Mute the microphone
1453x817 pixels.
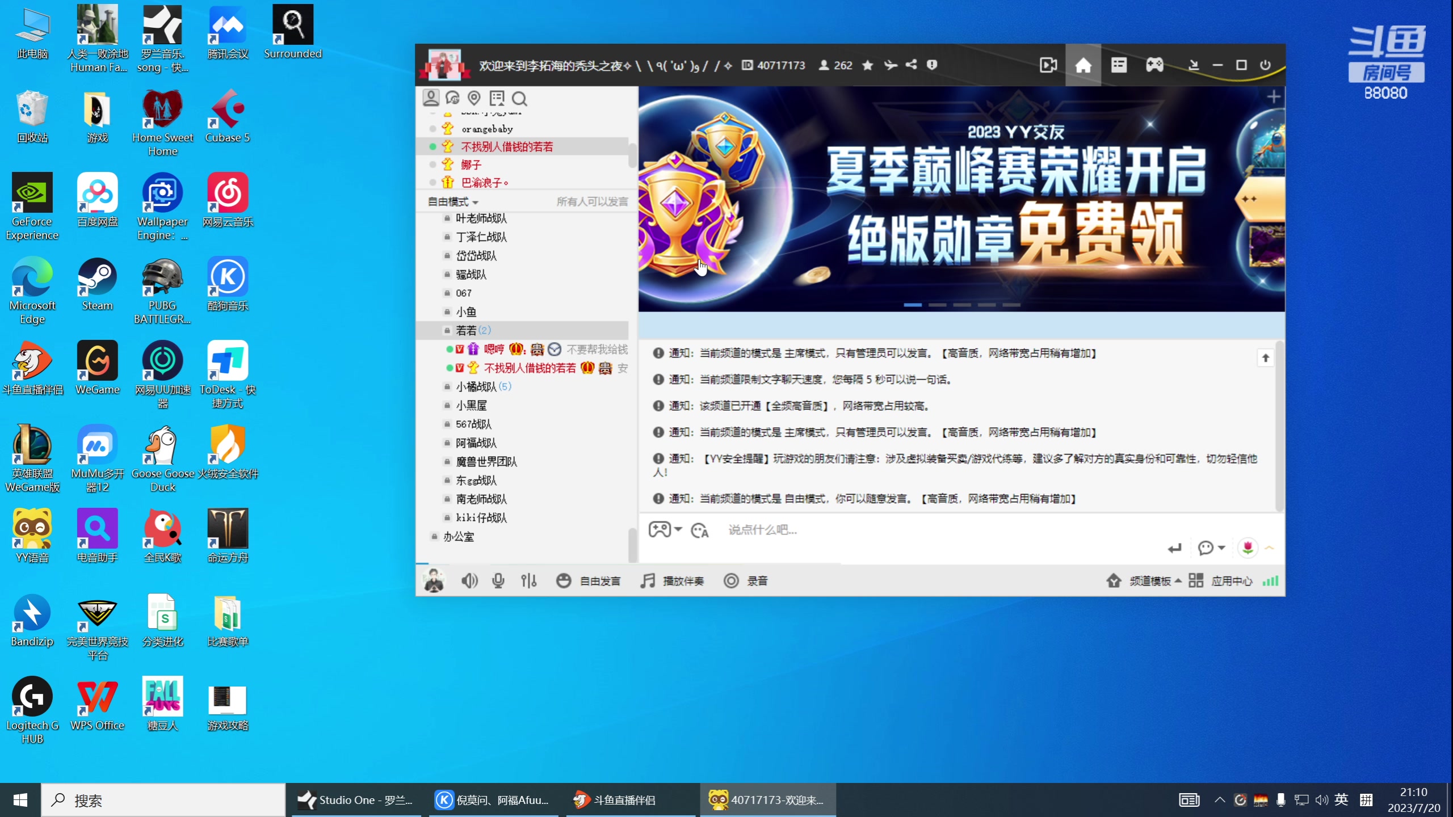tap(498, 580)
